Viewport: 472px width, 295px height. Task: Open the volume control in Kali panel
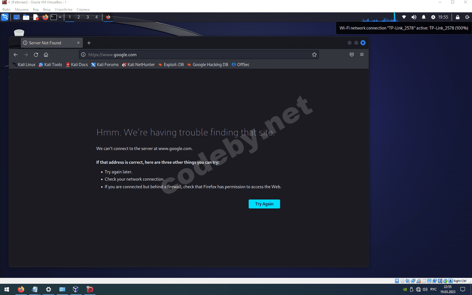[414, 17]
